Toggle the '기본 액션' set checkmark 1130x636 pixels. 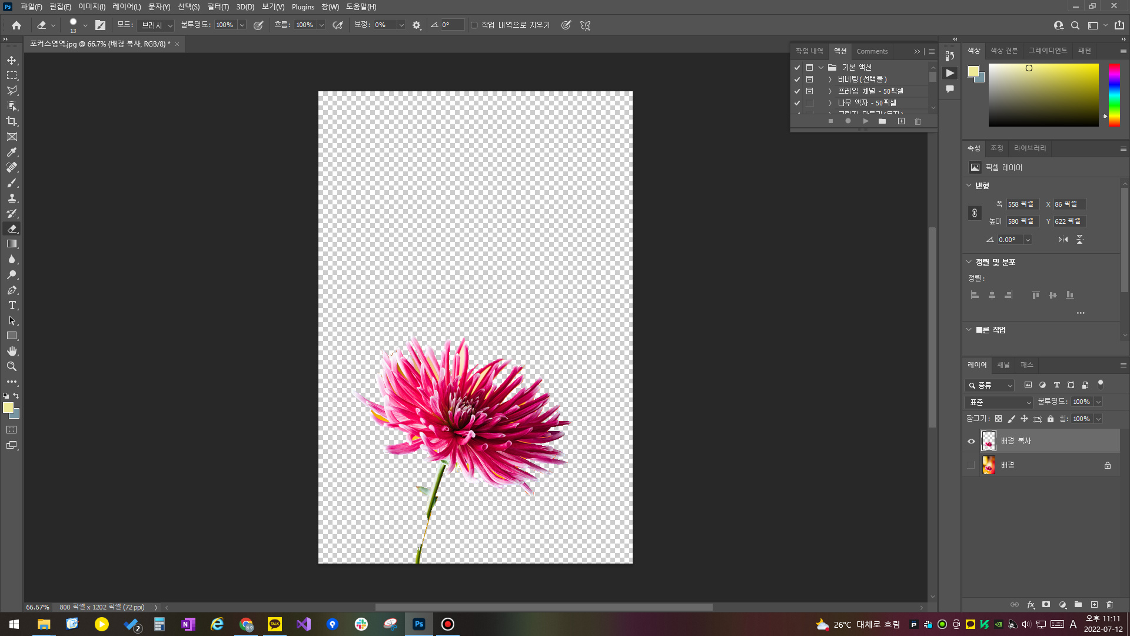coord(797,68)
